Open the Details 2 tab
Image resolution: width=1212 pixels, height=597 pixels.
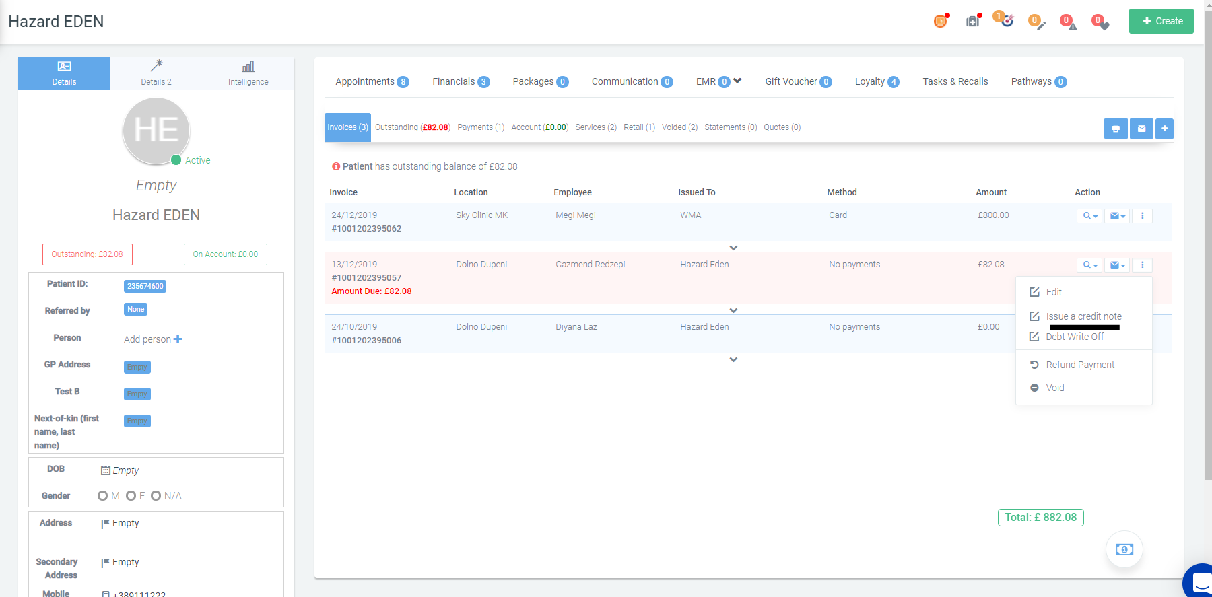pos(156,73)
